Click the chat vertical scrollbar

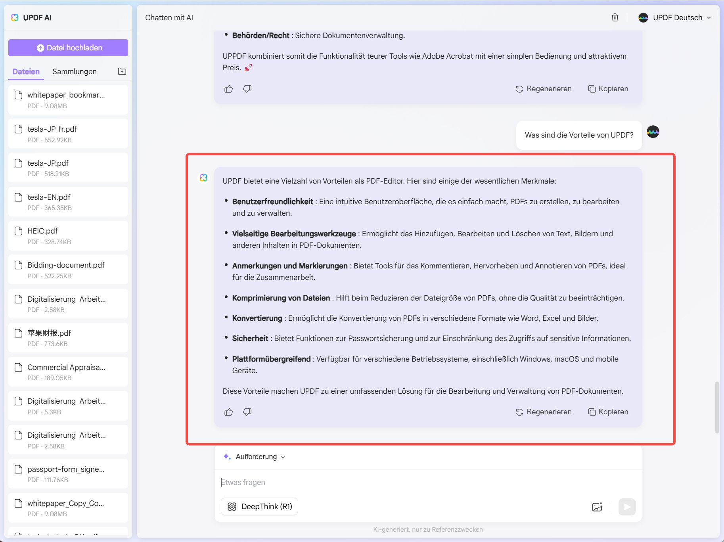[716, 408]
